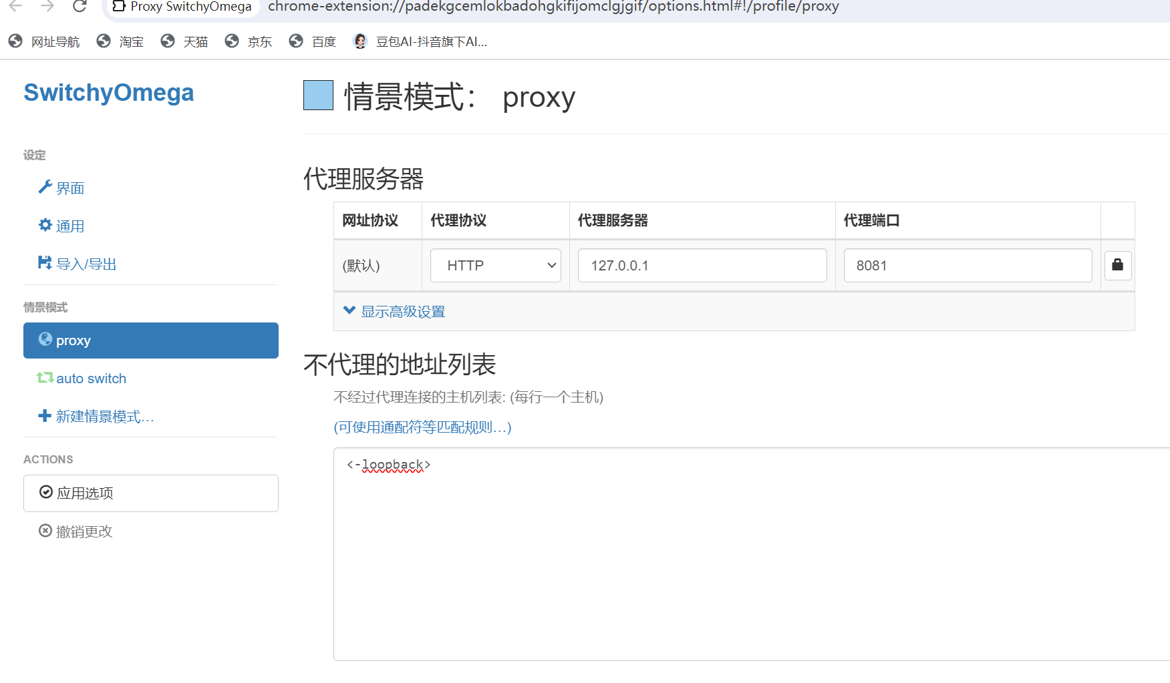Click the proxy port field
Screen dimensions: 1170x683
click(x=968, y=266)
